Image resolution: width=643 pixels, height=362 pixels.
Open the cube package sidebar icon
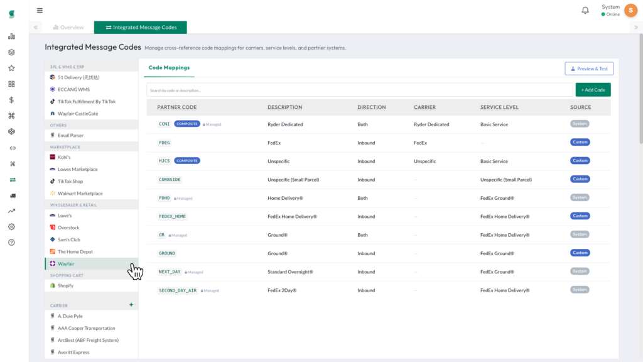(x=11, y=132)
